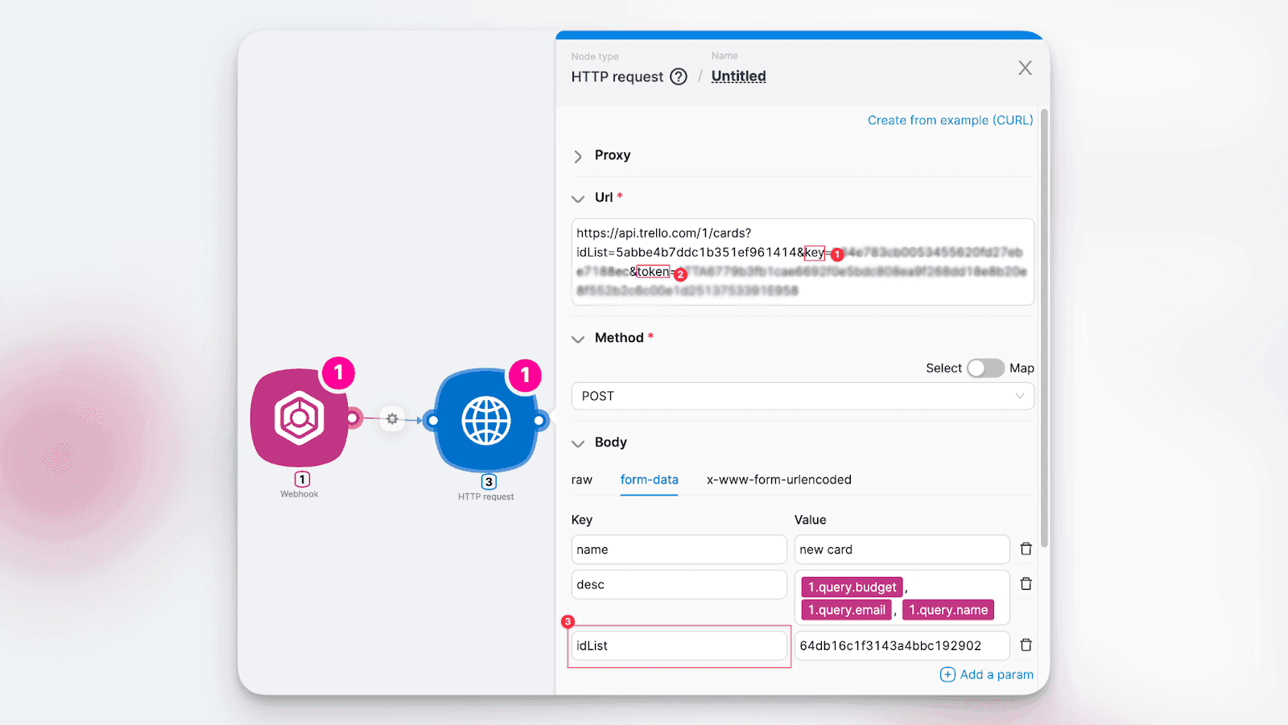Open the POST method dropdown
The image size is (1288, 725).
tap(802, 396)
